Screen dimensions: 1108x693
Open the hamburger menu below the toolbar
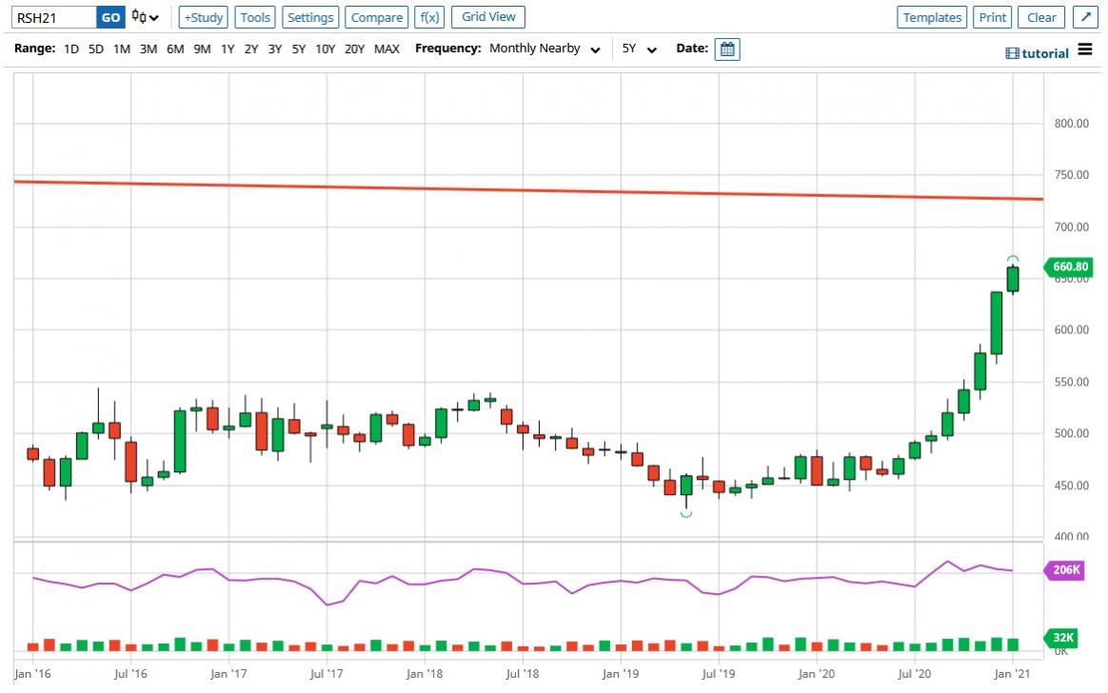[1085, 51]
